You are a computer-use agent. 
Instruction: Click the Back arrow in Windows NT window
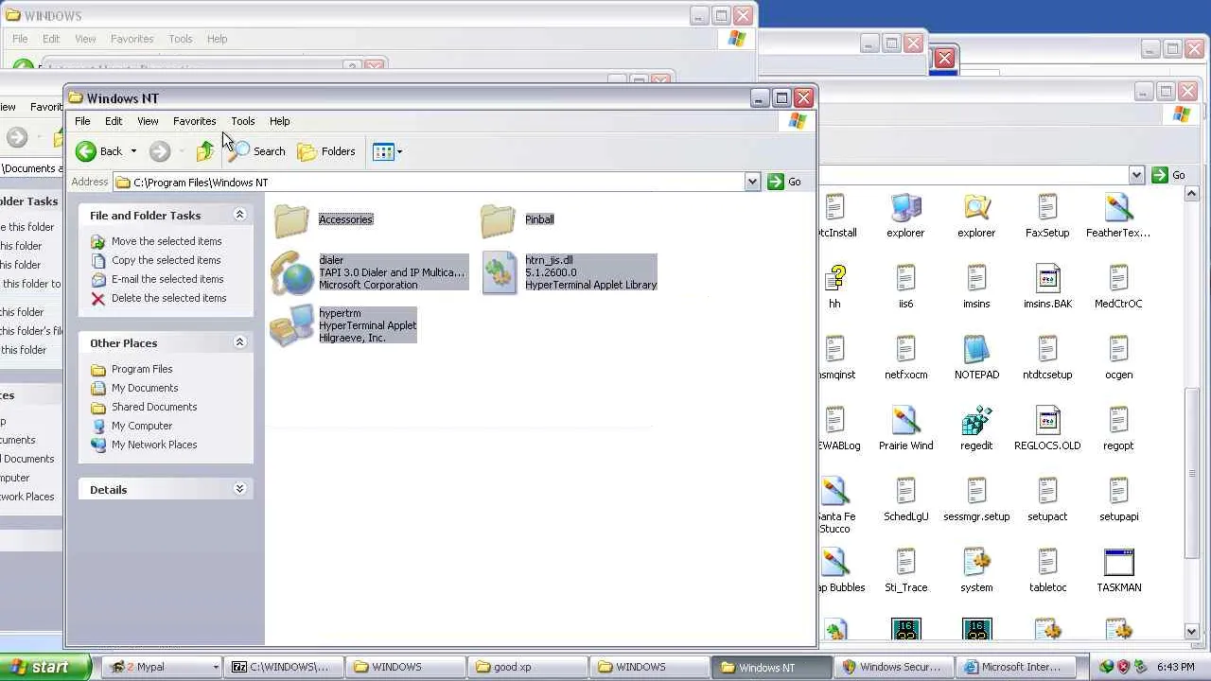pyautogui.click(x=86, y=151)
